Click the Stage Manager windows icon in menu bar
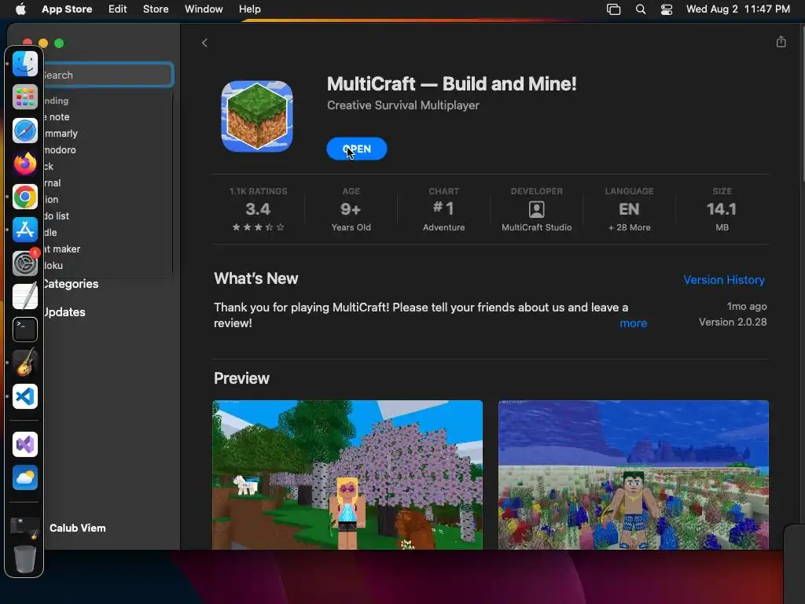This screenshot has width=805, height=604. [613, 9]
